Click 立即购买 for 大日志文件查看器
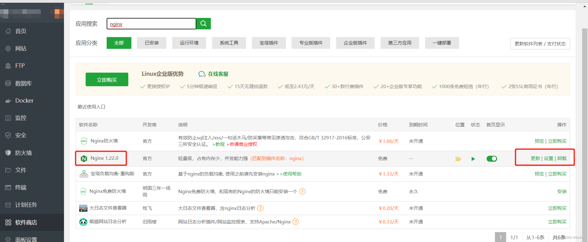The height and width of the screenshot is (242, 588). (557, 208)
